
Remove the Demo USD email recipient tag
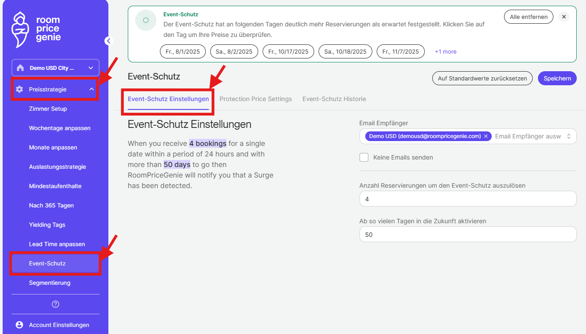pyautogui.click(x=486, y=136)
